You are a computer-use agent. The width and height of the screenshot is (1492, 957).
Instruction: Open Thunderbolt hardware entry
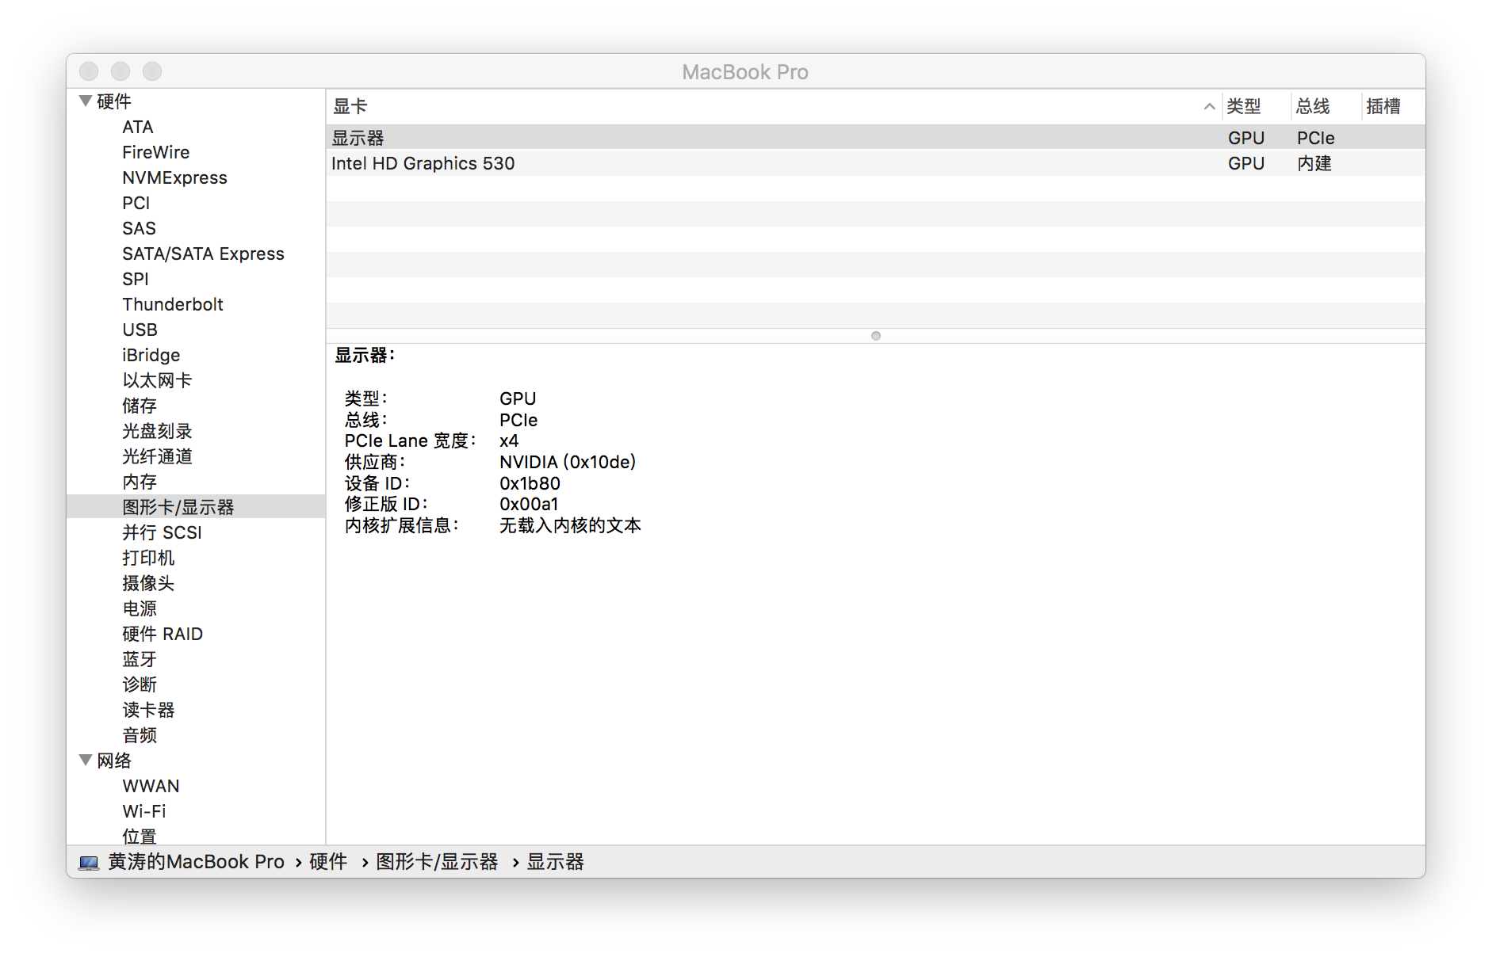coord(173,304)
